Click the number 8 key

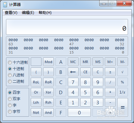pos(86,82)
